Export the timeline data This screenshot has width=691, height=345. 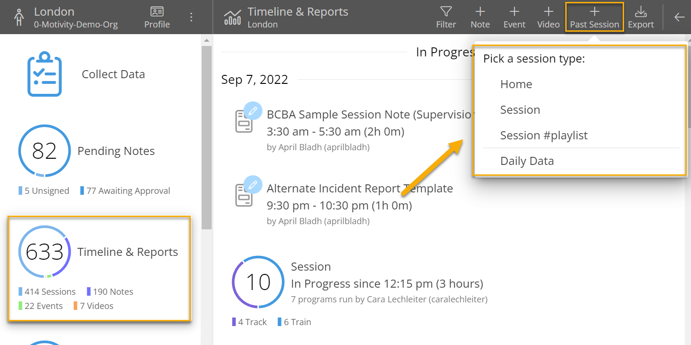point(640,17)
